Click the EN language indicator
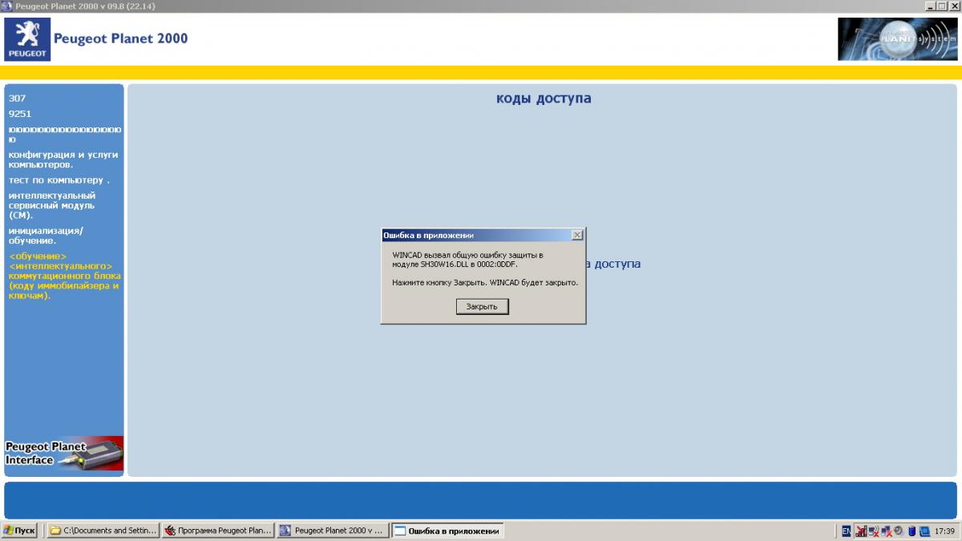This screenshot has width=962, height=541. 847,531
